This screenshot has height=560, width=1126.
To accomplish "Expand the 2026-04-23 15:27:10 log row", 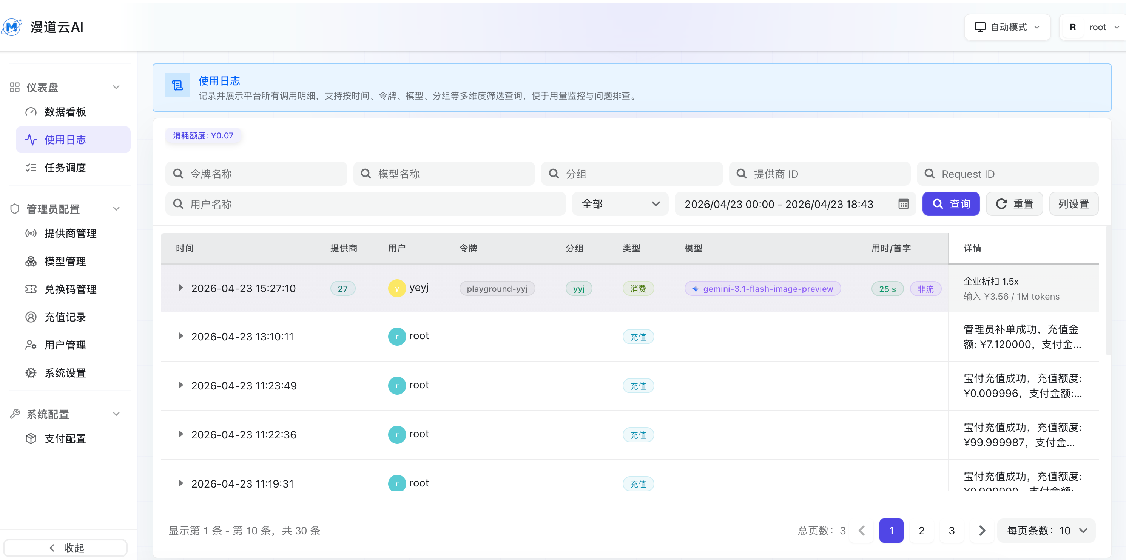I will 180,288.
